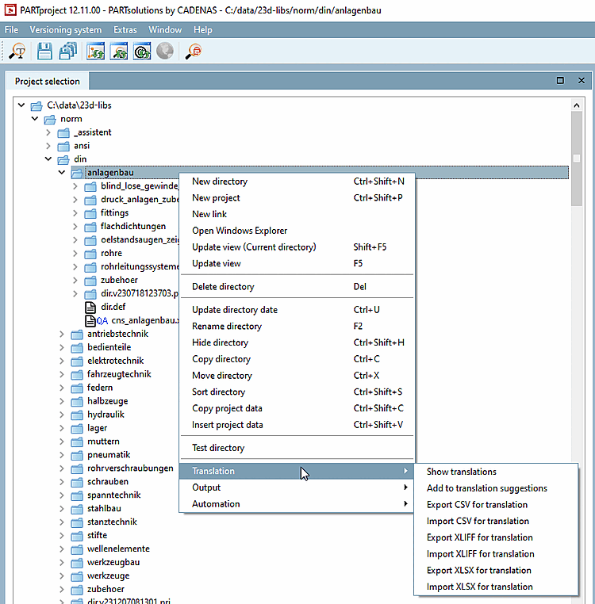Select Export CSV for translation
This screenshot has width=595, height=604.
(496, 505)
